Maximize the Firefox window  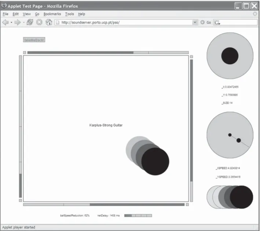pyautogui.click(x=246, y=6)
